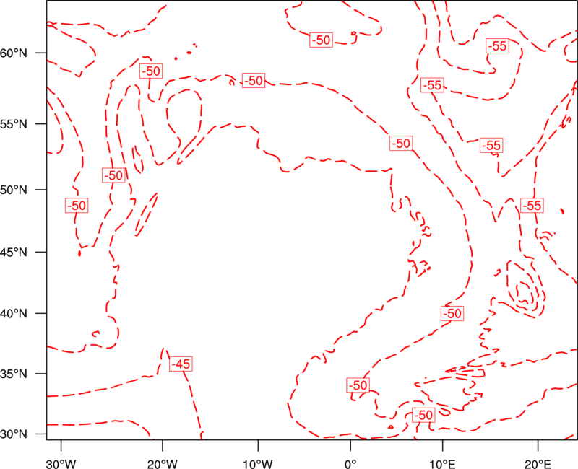Pick the 20°E longitude axis label
This screenshot has height=469, width=578.
pyautogui.click(x=538, y=464)
